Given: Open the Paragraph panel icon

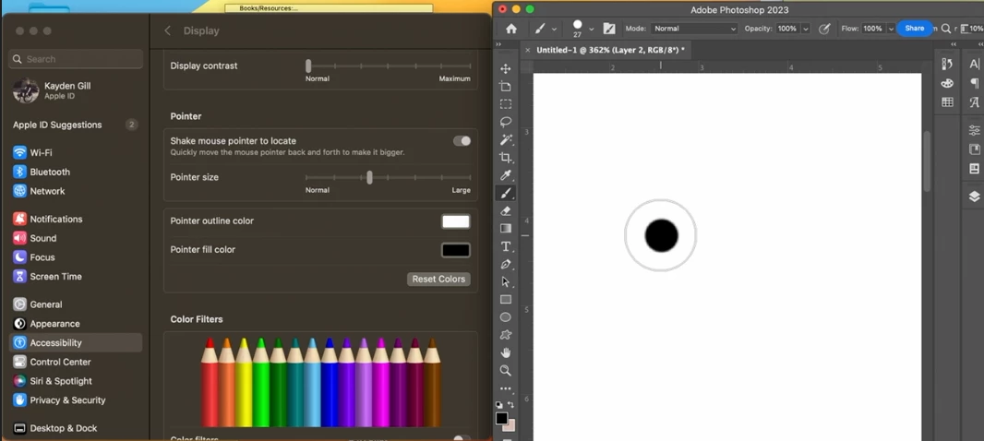Looking at the screenshot, I should [x=974, y=83].
